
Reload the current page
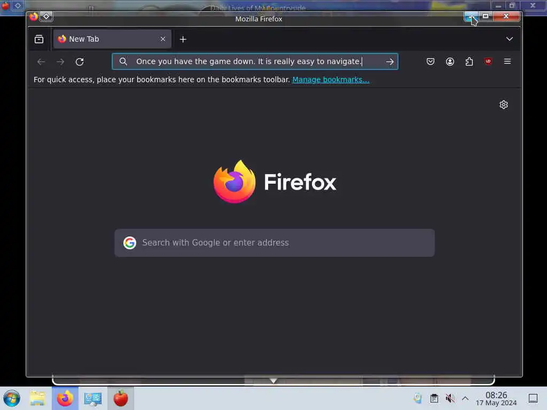(x=80, y=62)
